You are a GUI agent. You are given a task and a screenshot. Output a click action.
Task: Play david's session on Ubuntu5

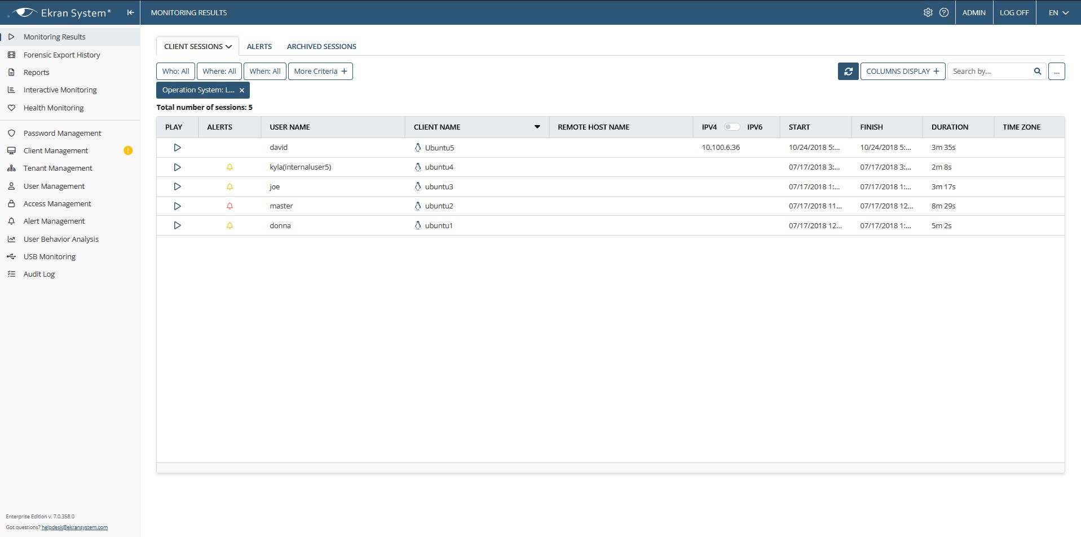[x=177, y=148]
